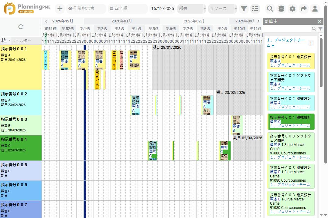Viewport: 328px width, 218px height.
Task: Close the 計画中 side panel
Action: click(x=320, y=21)
